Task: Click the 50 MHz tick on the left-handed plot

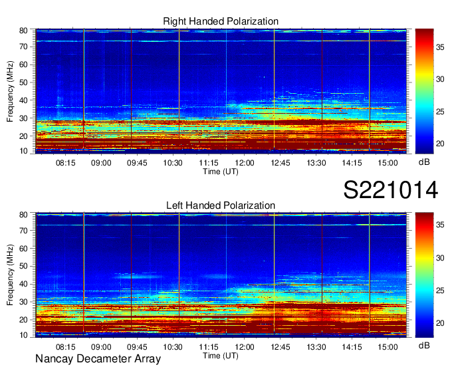Action: coord(23,266)
